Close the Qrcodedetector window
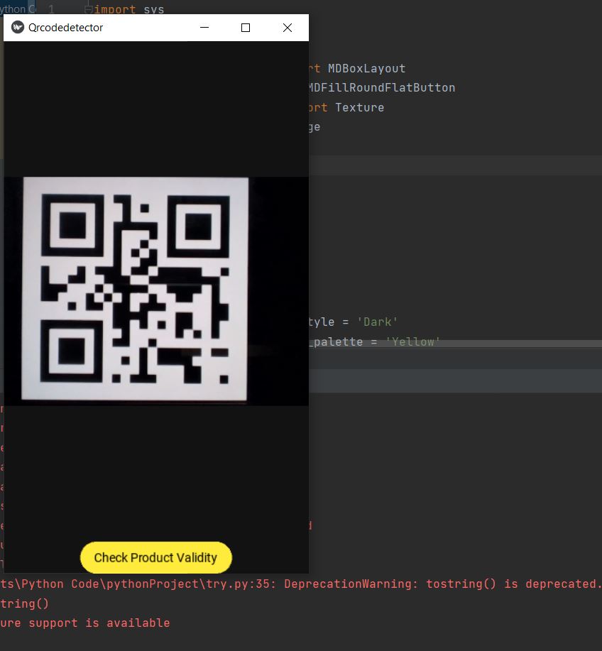 pyautogui.click(x=288, y=28)
